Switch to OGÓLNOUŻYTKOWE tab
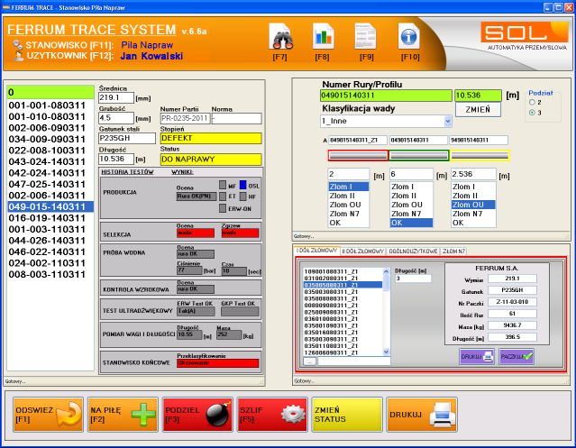The image size is (576, 448). pyautogui.click(x=413, y=251)
